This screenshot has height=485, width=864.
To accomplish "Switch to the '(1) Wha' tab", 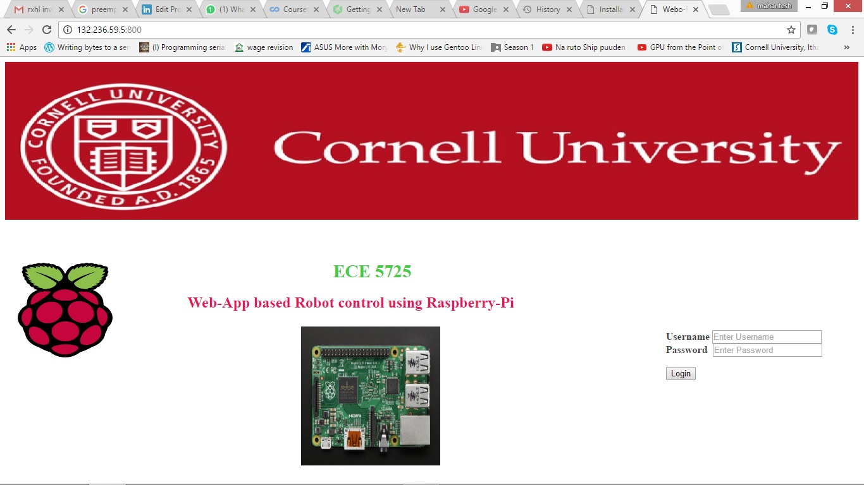I will (230, 9).
